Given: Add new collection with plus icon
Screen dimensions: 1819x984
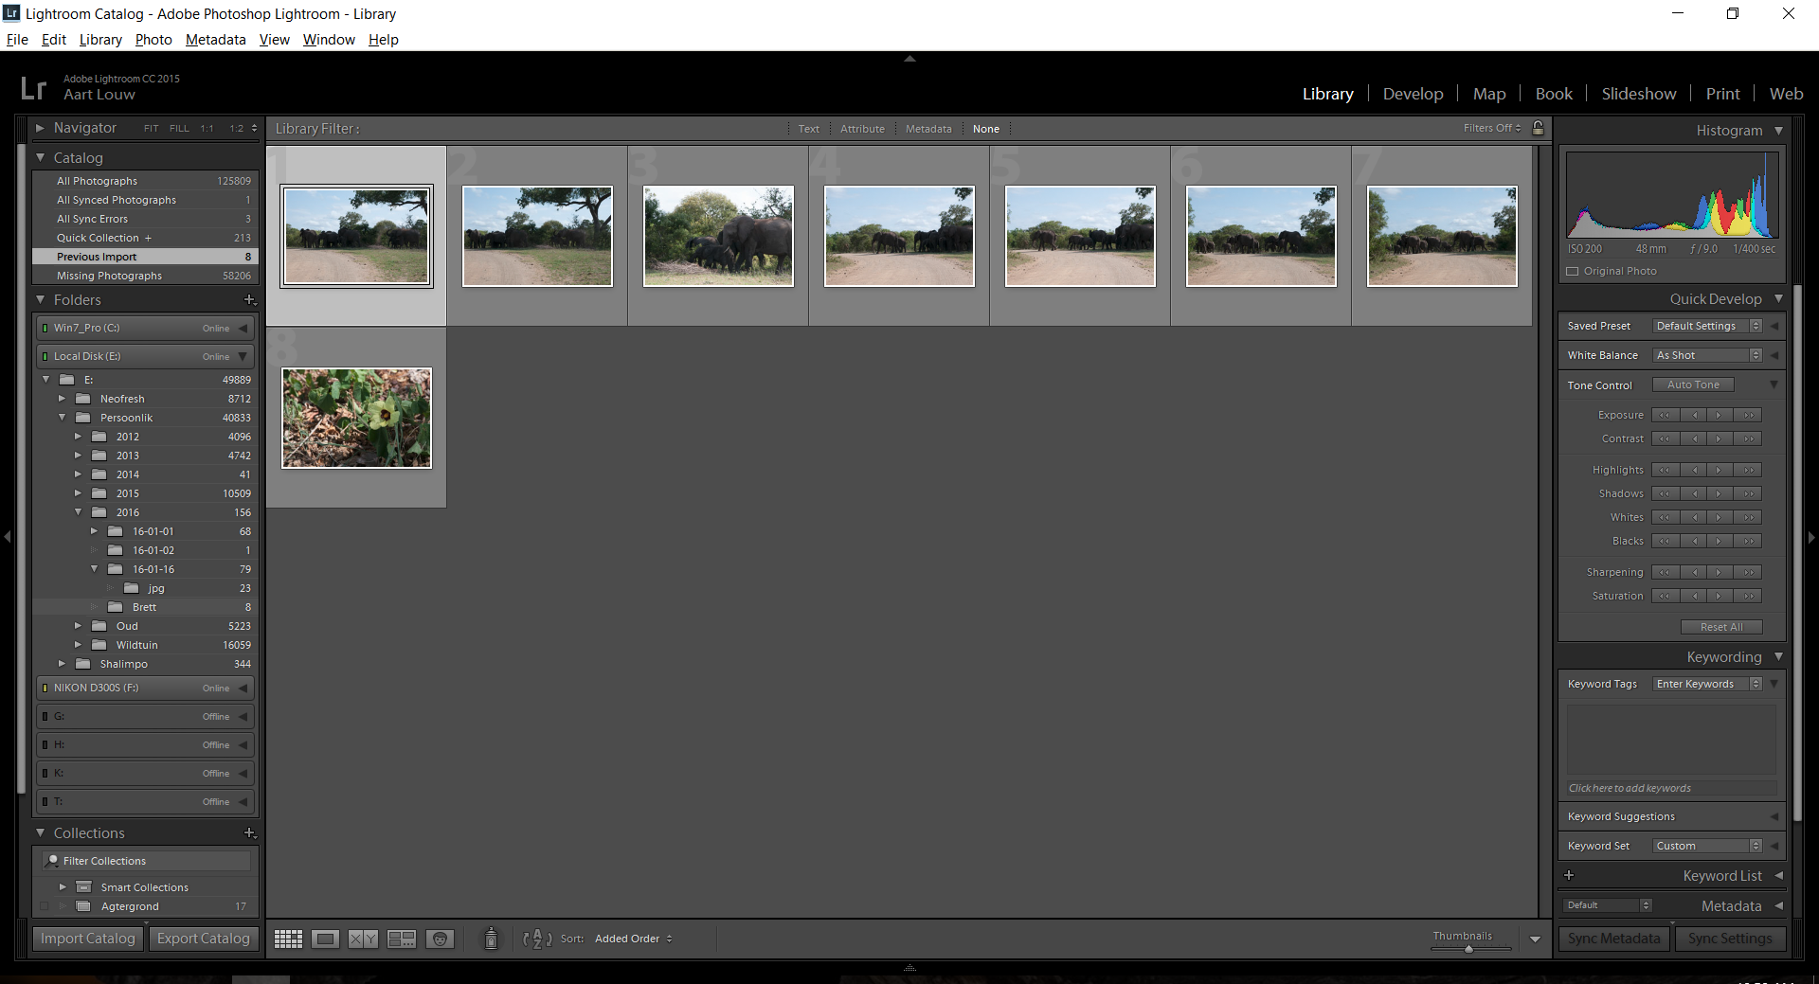Looking at the screenshot, I should (250, 832).
